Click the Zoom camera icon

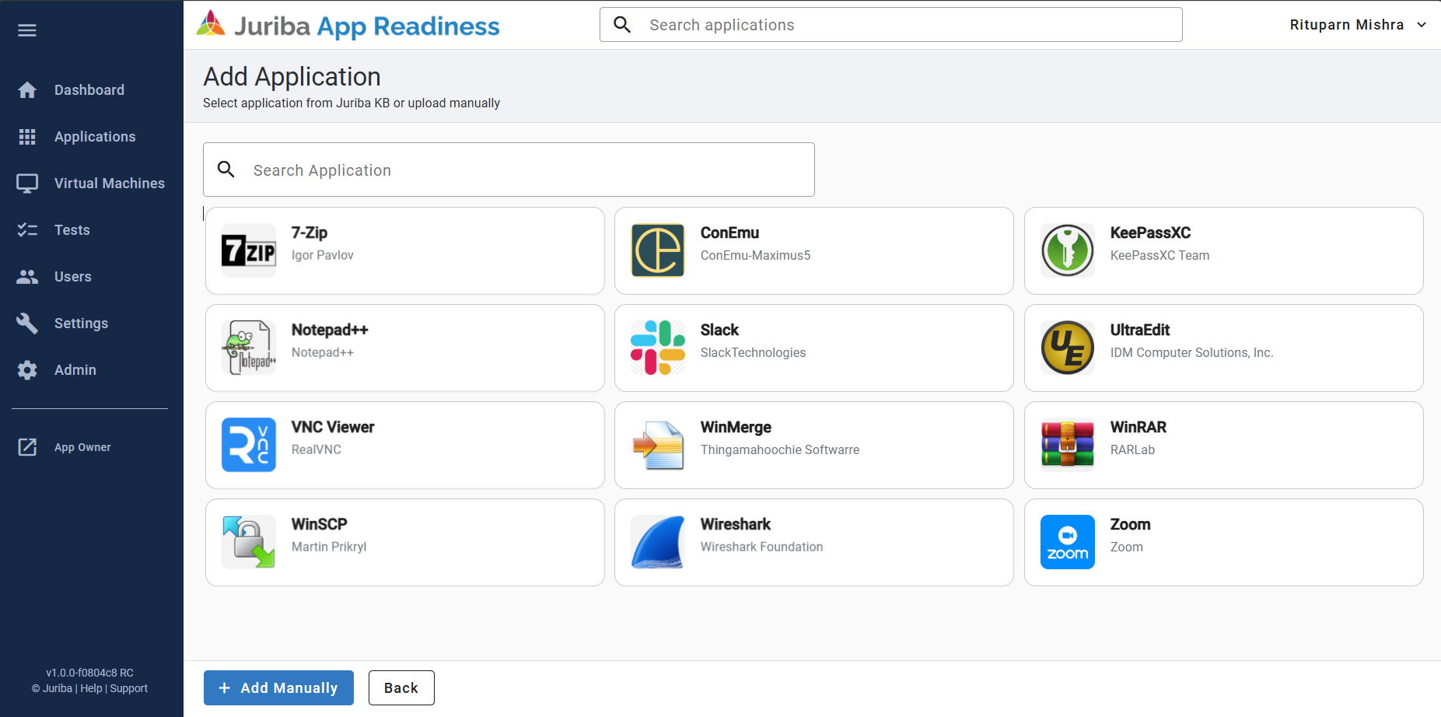(1068, 542)
